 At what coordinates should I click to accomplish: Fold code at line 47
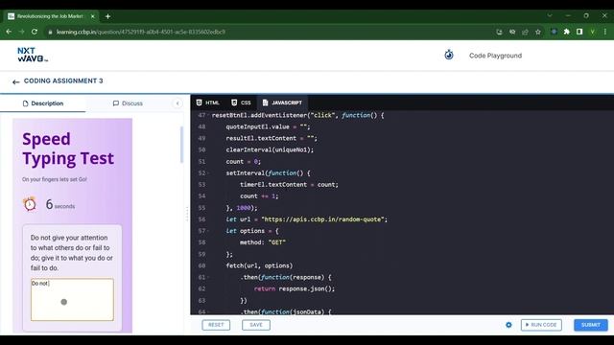208,115
